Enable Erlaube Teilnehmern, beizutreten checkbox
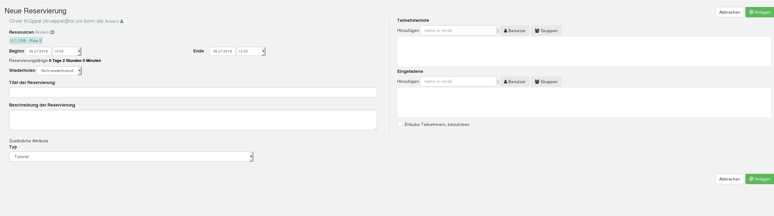The height and width of the screenshot is (216, 774). [400, 124]
